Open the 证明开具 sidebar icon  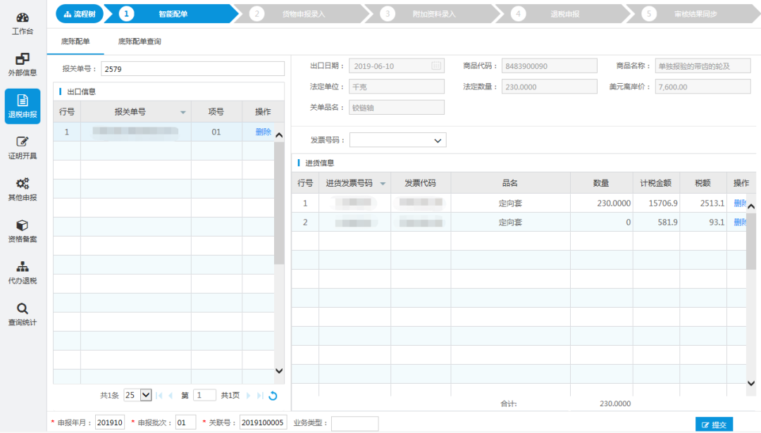point(23,148)
